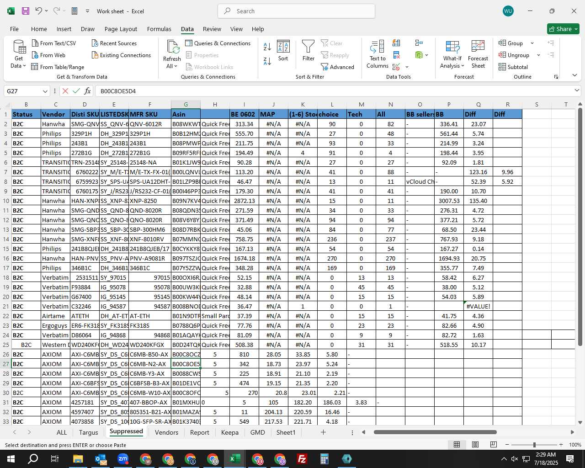This screenshot has width=585, height=468.
Task: Open Queries & Connections pane
Action: coord(218,43)
